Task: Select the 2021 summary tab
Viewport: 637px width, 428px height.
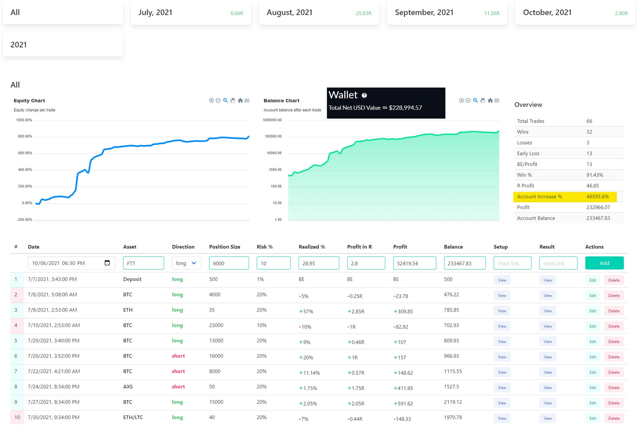Action: coord(63,44)
